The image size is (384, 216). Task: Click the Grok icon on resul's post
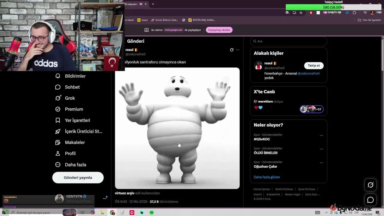click(232, 50)
